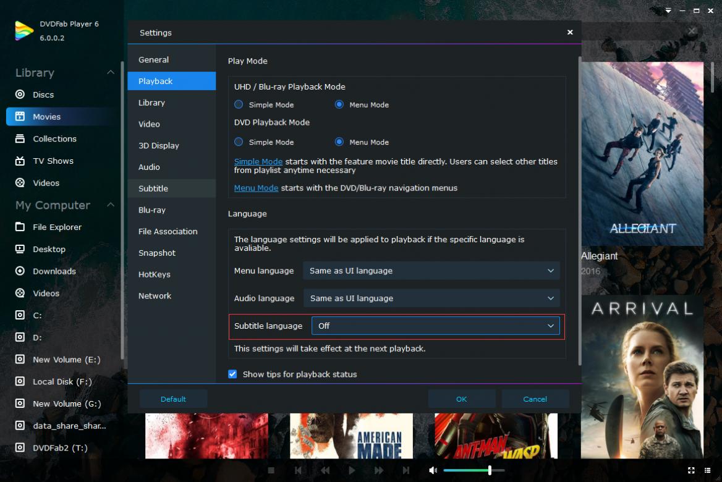
Task: Select Menu Mode for DVD playback
Action: [x=339, y=142]
